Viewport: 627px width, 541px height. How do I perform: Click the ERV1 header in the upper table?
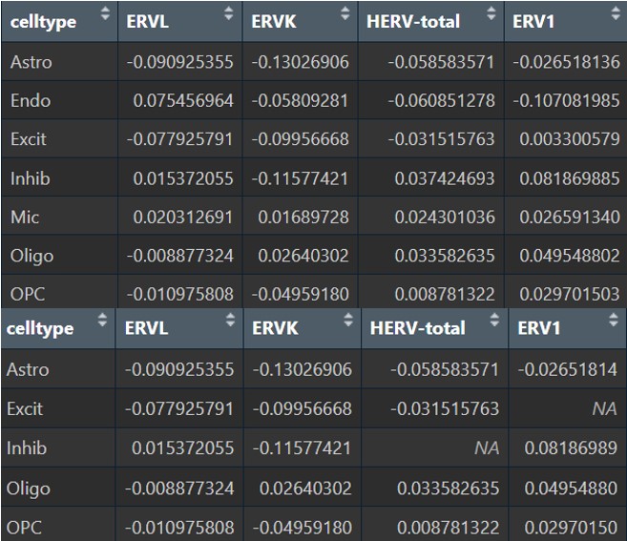(x=533, y=21)
